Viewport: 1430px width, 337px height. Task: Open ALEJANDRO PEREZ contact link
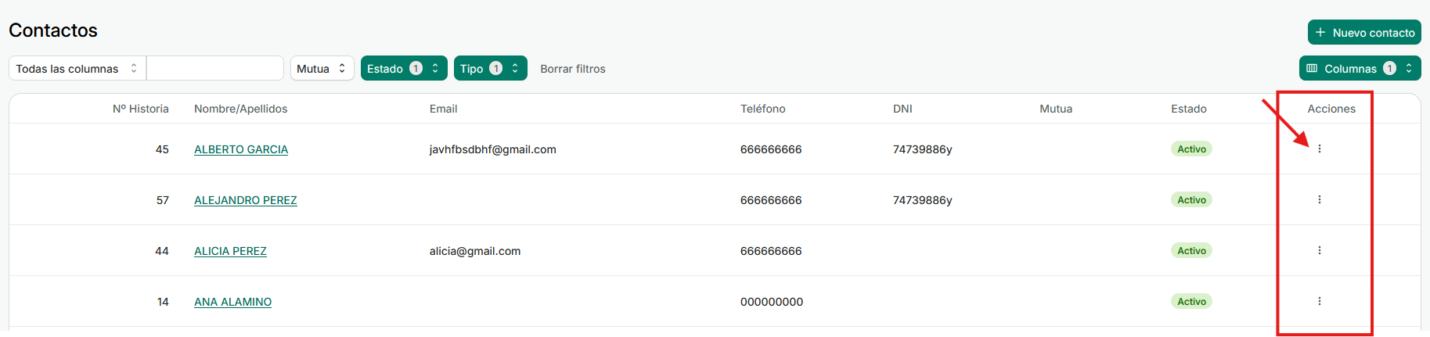[x=245, y=200]
